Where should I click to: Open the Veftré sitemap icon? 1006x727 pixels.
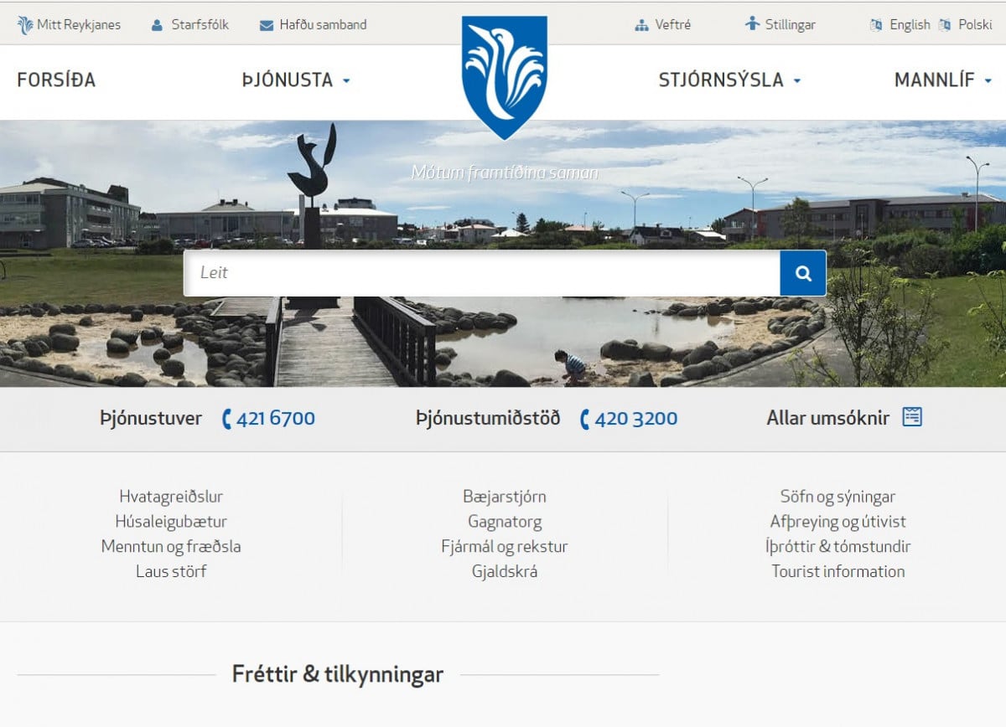point(642,25)
